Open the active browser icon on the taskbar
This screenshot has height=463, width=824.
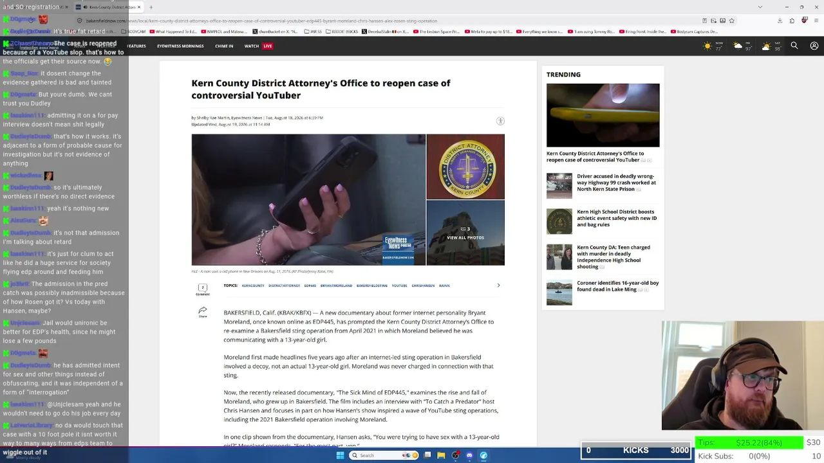click(x=483, y=455)
